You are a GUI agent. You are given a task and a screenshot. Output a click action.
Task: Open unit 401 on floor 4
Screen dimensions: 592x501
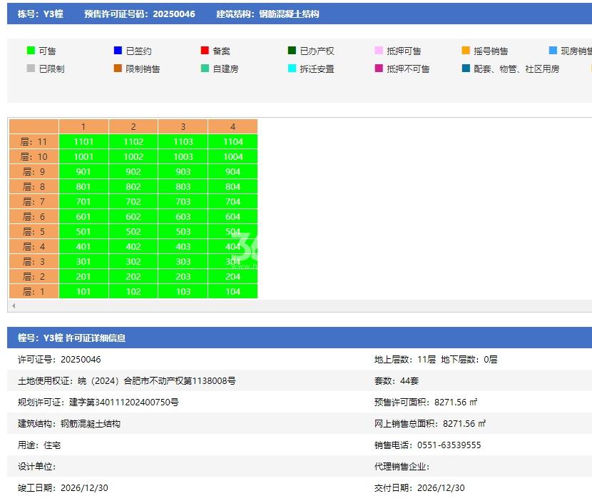pyautogui.click(x=83, y=246)
